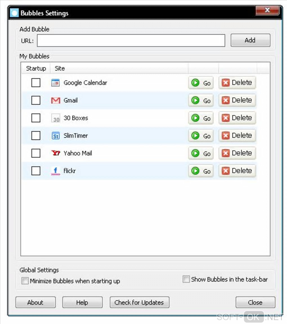The image size is (287, 324).
Task: Remove the 30 Boxes bubble
Action: (x=237, y=118)
